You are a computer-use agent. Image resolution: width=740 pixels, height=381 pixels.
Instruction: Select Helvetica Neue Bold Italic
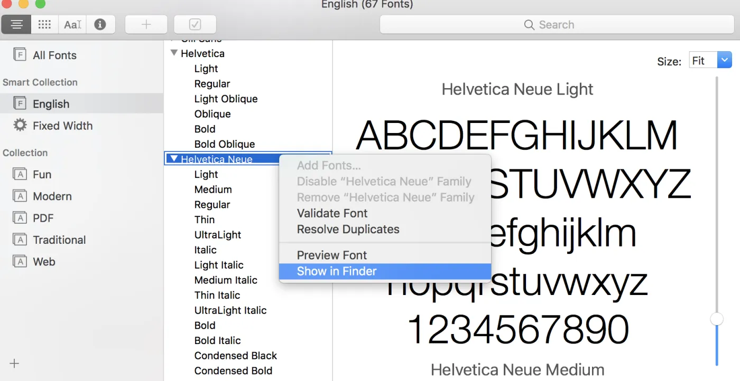(x=217, y=340)
